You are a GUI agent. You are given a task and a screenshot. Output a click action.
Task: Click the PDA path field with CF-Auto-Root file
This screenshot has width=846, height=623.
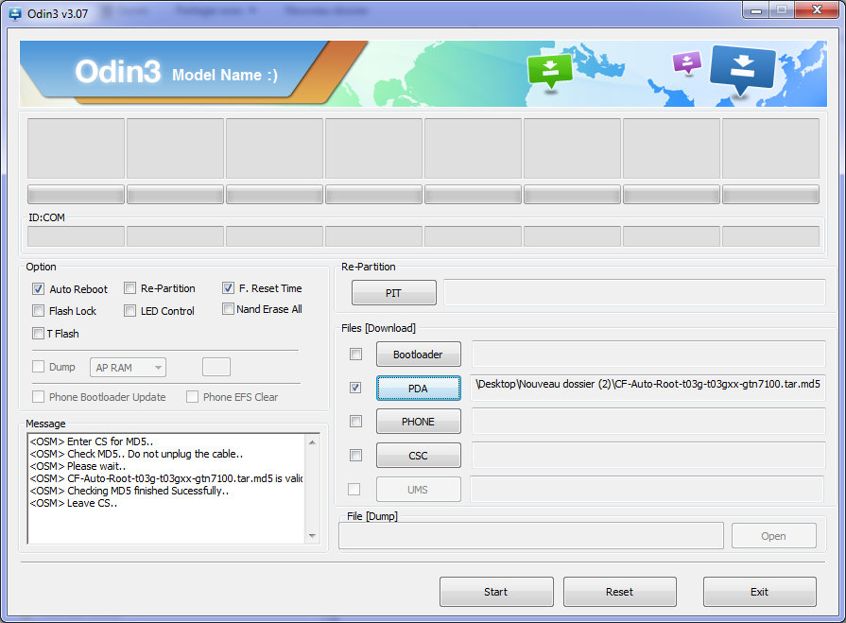[648, 388]
